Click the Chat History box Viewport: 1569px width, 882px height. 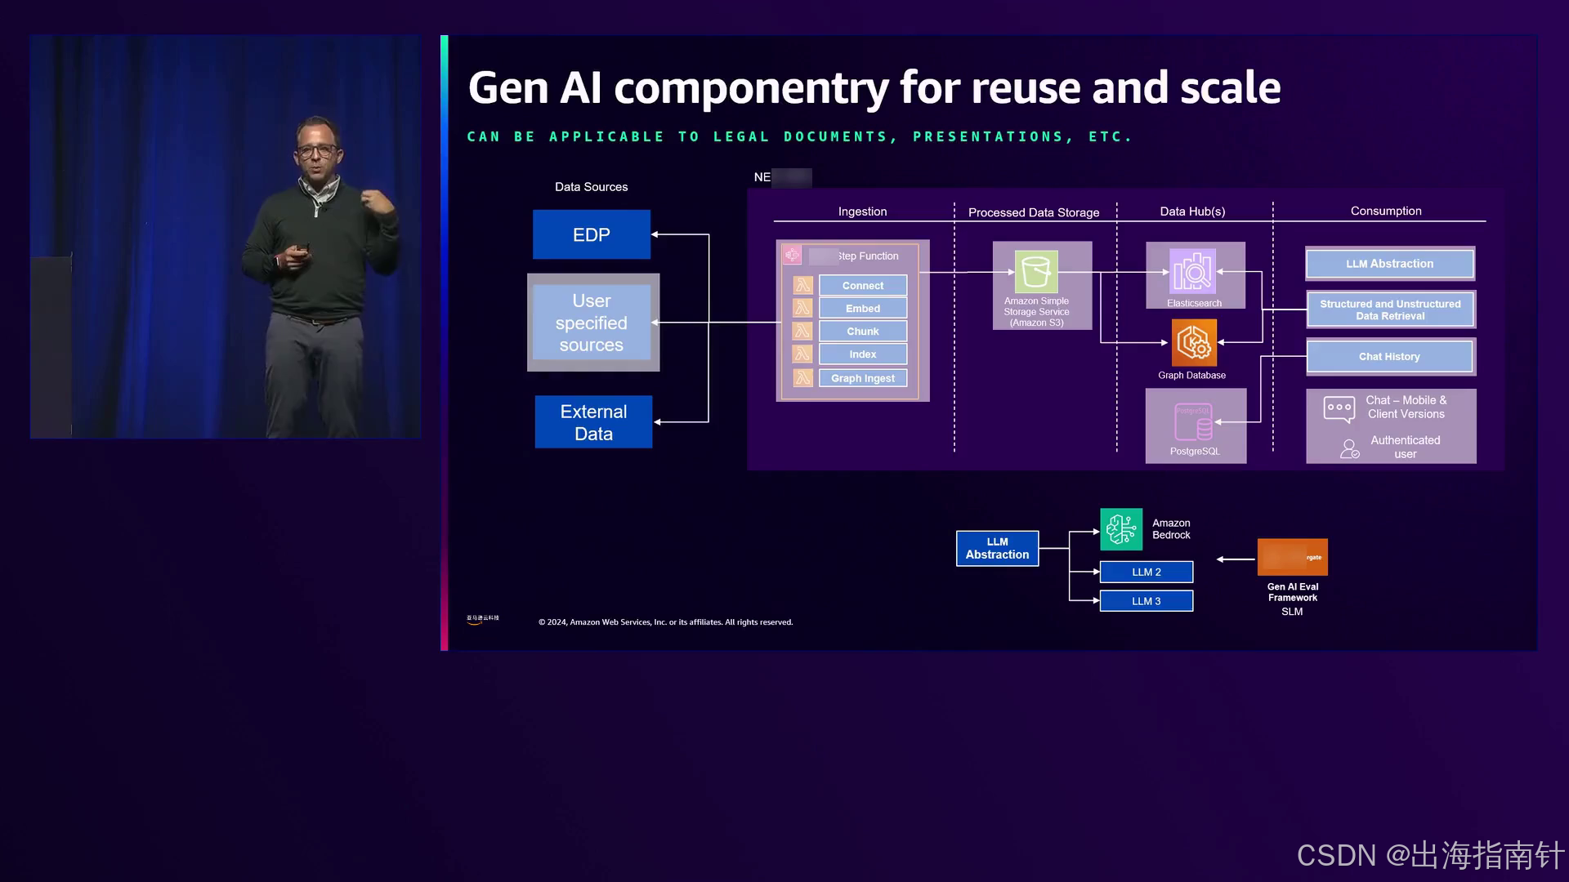[x=1388, y=357]
